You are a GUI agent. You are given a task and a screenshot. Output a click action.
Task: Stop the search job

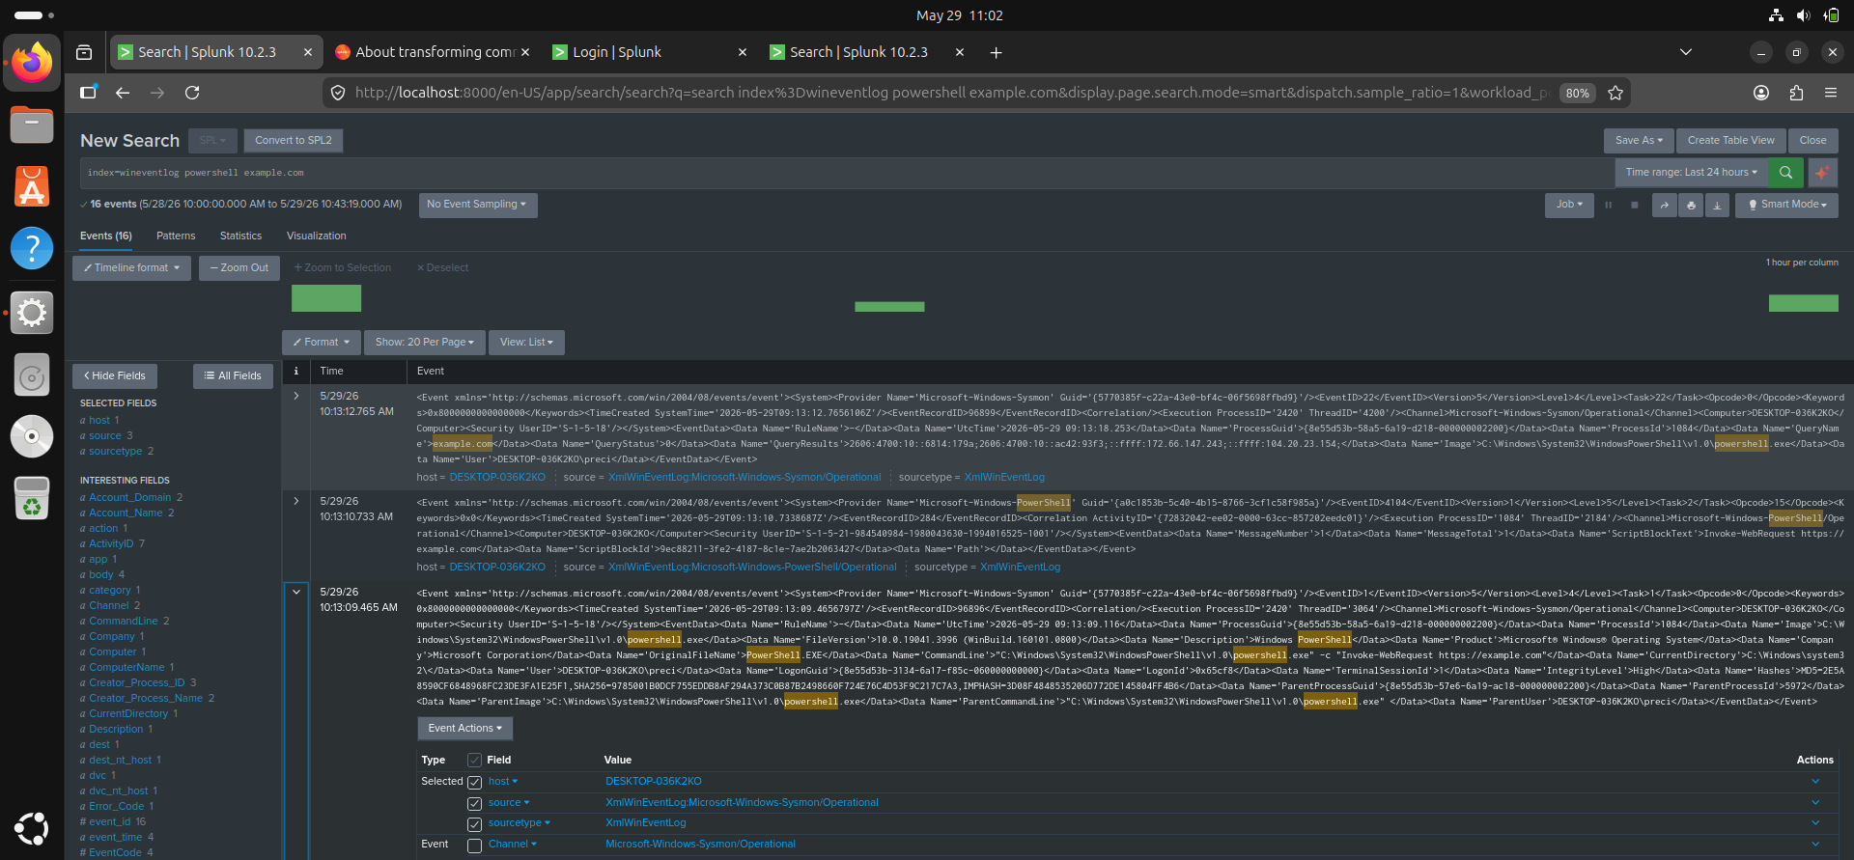point(1635,205)
